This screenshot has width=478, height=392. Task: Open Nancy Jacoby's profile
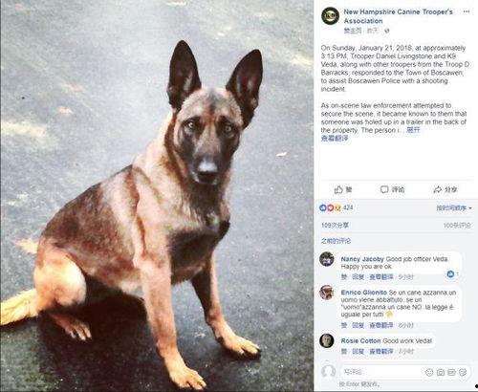point(362,259)
